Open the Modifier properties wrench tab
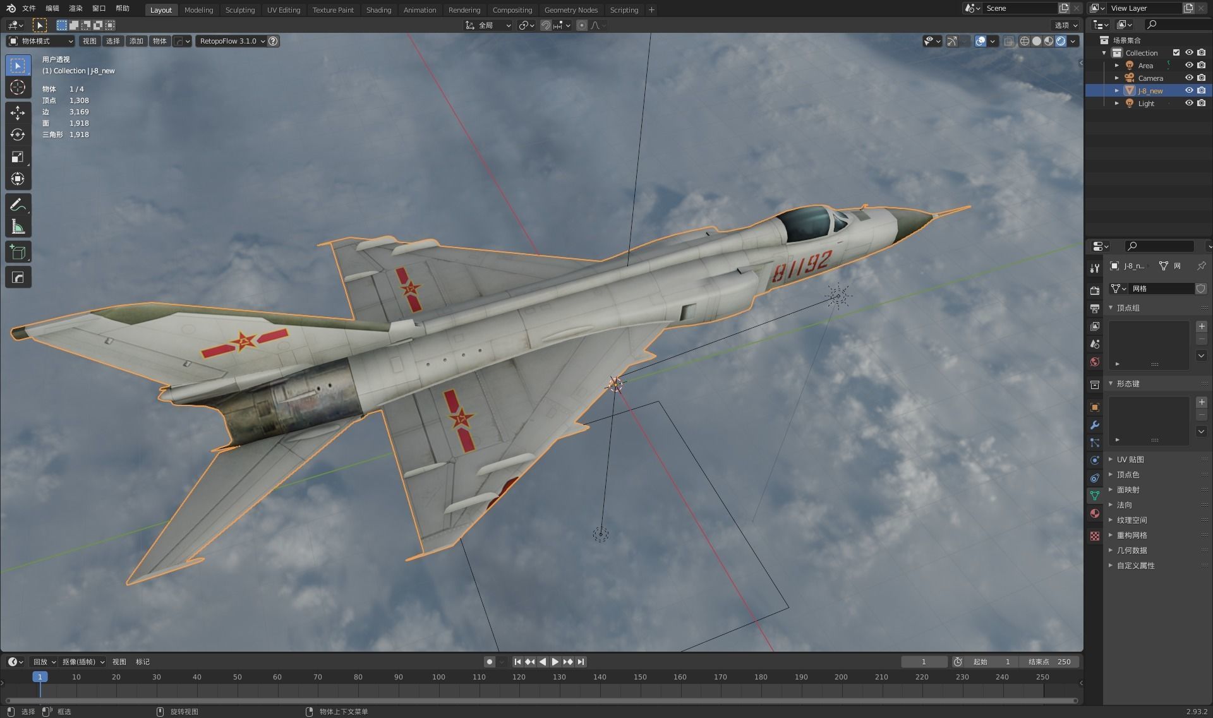1213x718 pixels. 1095,425
